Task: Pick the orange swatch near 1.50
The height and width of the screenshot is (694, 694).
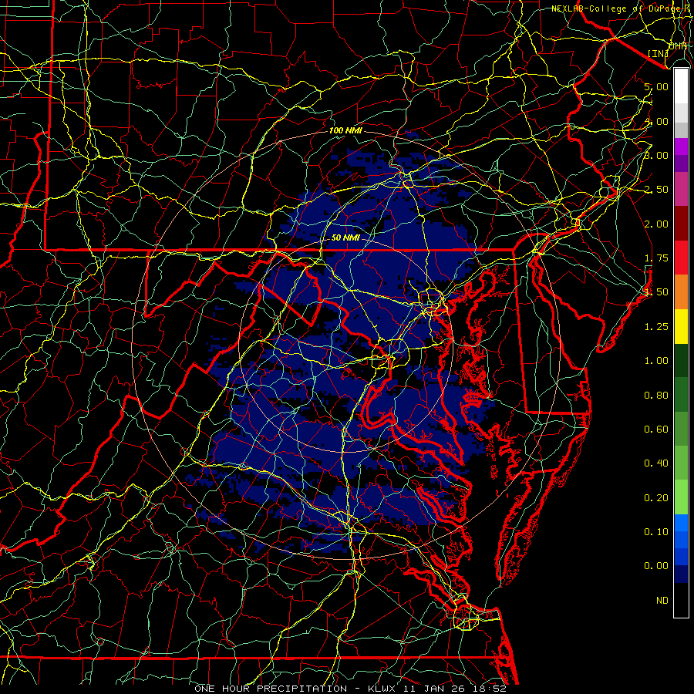Action: click(681, 292)
